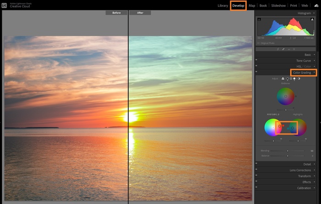Viewport: 321px width, 204px height.
Task: Switch to the Develop module
Action: (x=238, y=6)
